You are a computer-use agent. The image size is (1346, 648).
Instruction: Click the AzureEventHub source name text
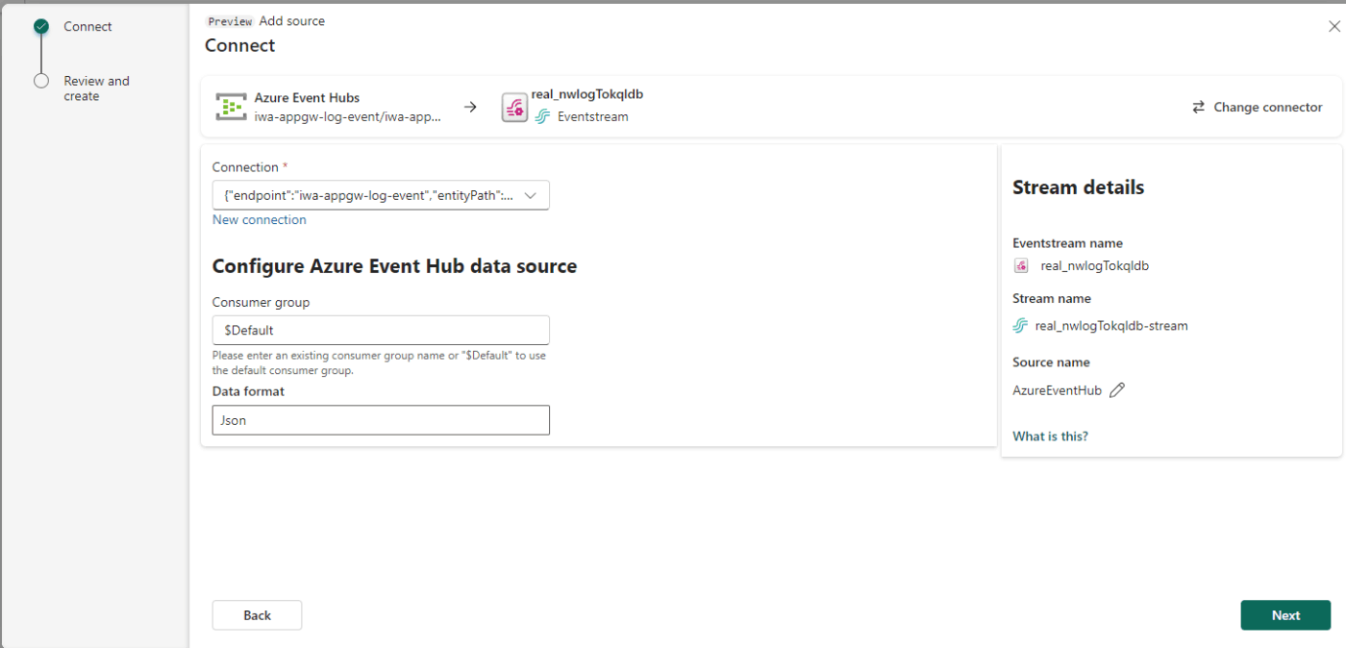tap(1057, 390)
